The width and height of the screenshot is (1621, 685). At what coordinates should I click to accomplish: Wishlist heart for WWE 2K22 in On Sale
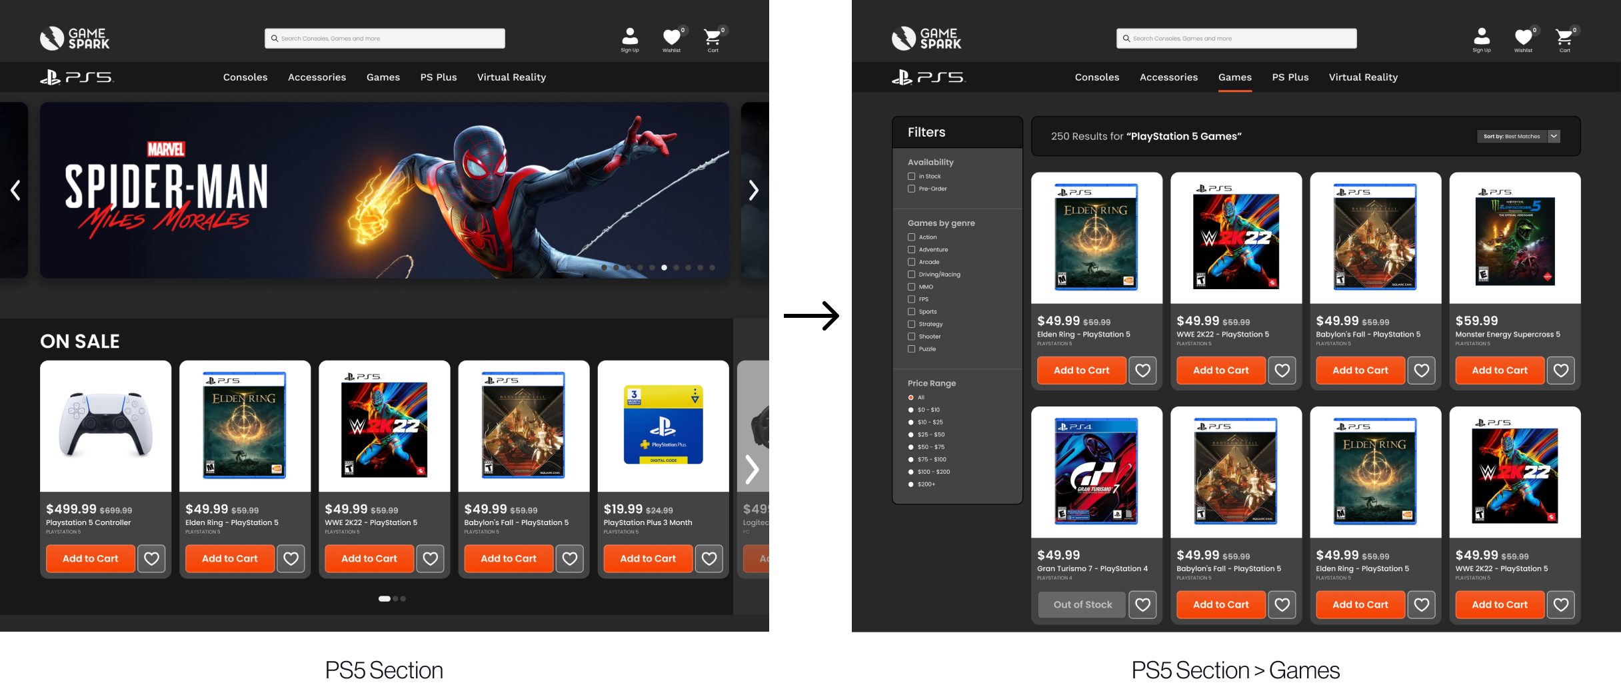tap(431, 558)
